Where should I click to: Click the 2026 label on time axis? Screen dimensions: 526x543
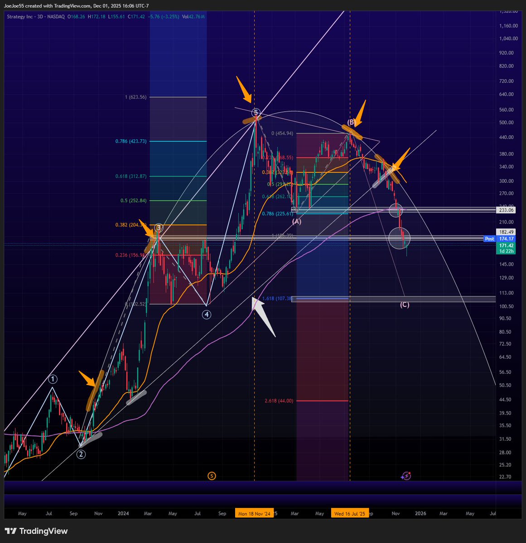(x=421, y=514)
